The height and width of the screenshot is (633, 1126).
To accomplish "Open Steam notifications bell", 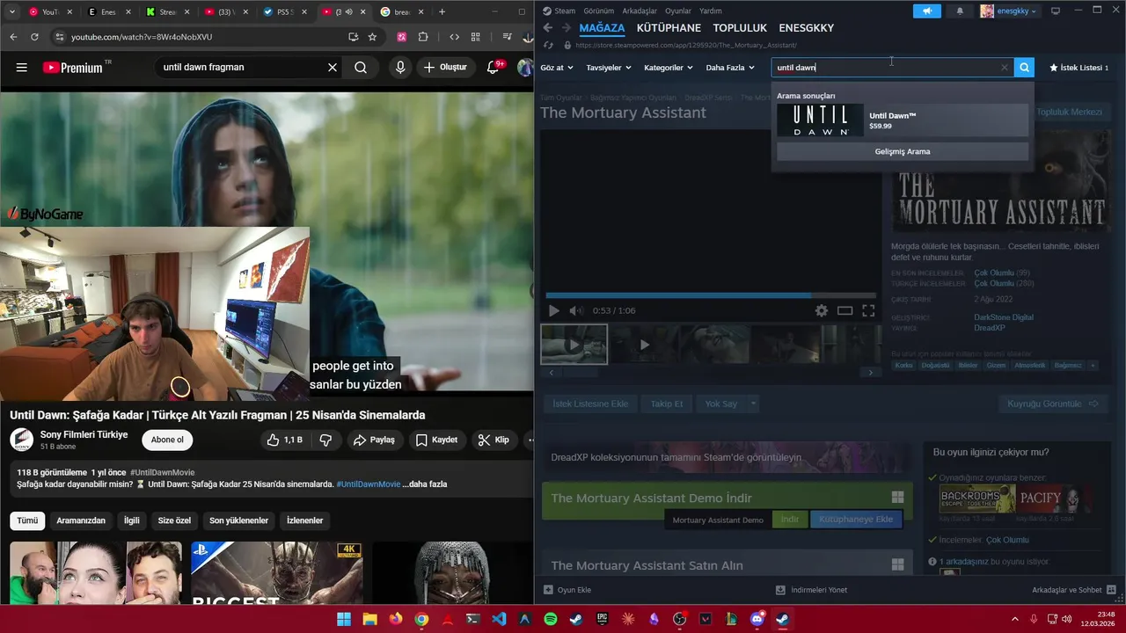I will pyautogui.click(x=960, y=11).
